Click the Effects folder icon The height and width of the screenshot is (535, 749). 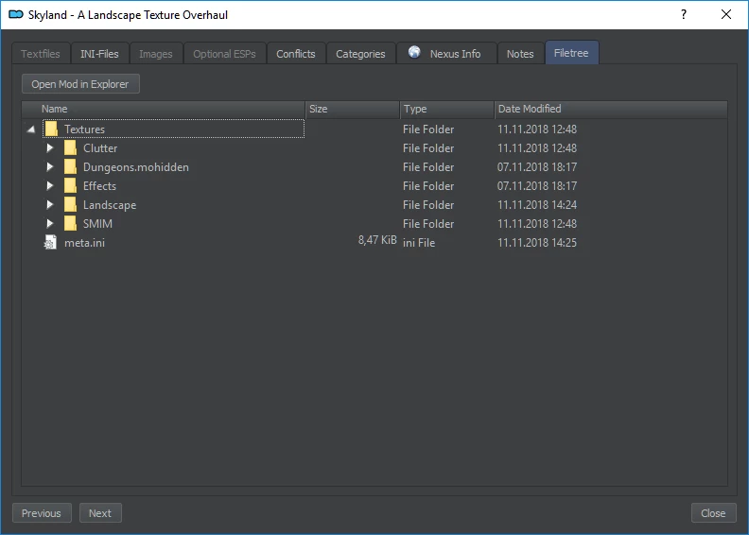pos(70,185)
